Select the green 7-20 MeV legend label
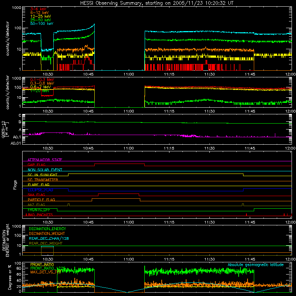The height and width of the screenshot is (296, 296). tap(40, 91)
